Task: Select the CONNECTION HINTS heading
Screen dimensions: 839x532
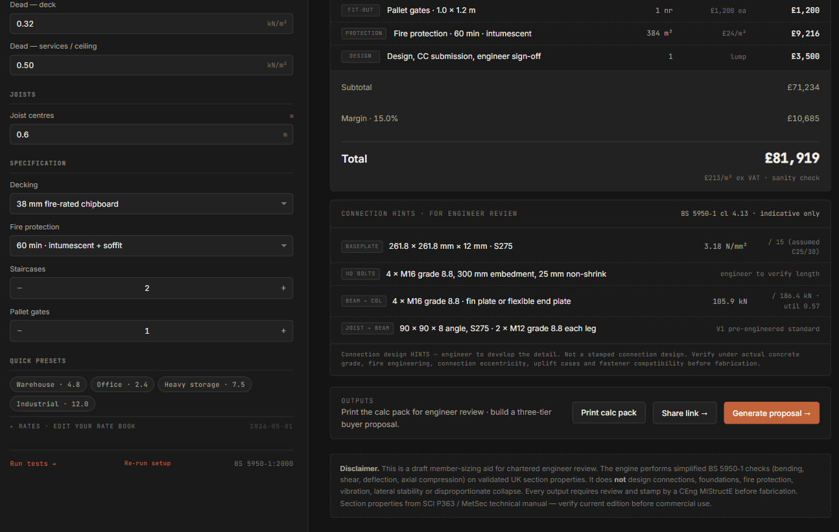Action: (x=429, y=213)
